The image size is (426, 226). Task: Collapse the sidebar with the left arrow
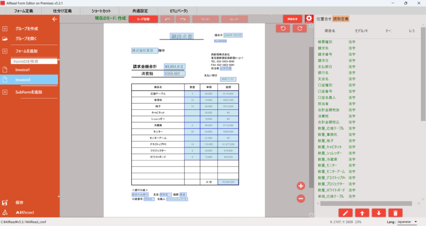click(54, 19)
